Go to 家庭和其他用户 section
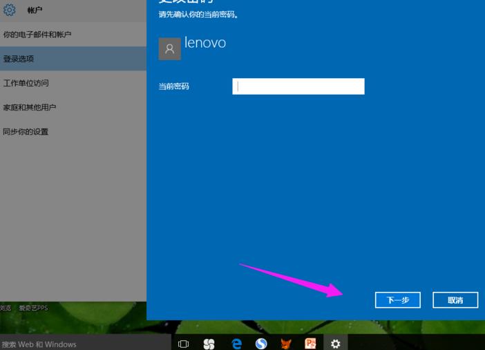The image size is (485, 350). pos(30,107)
